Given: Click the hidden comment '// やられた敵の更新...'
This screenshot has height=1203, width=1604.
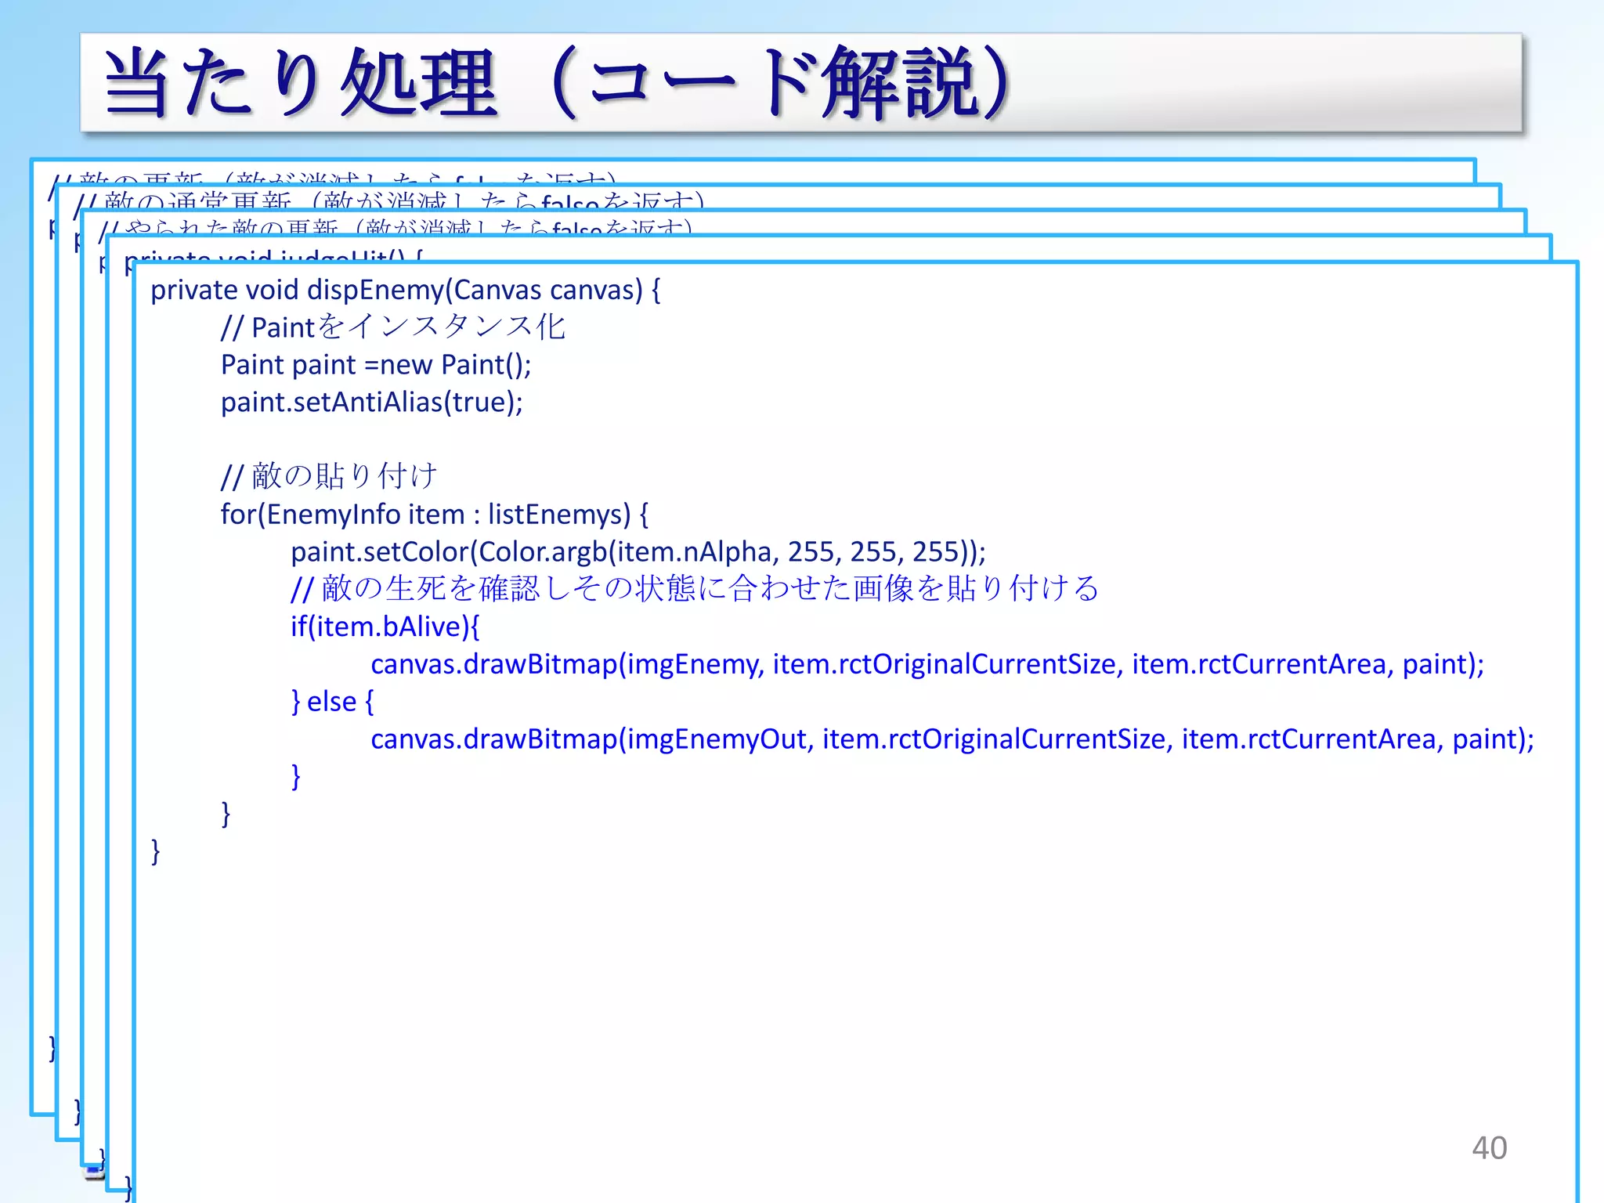Looking at the screenshot, I should (396, 228).
